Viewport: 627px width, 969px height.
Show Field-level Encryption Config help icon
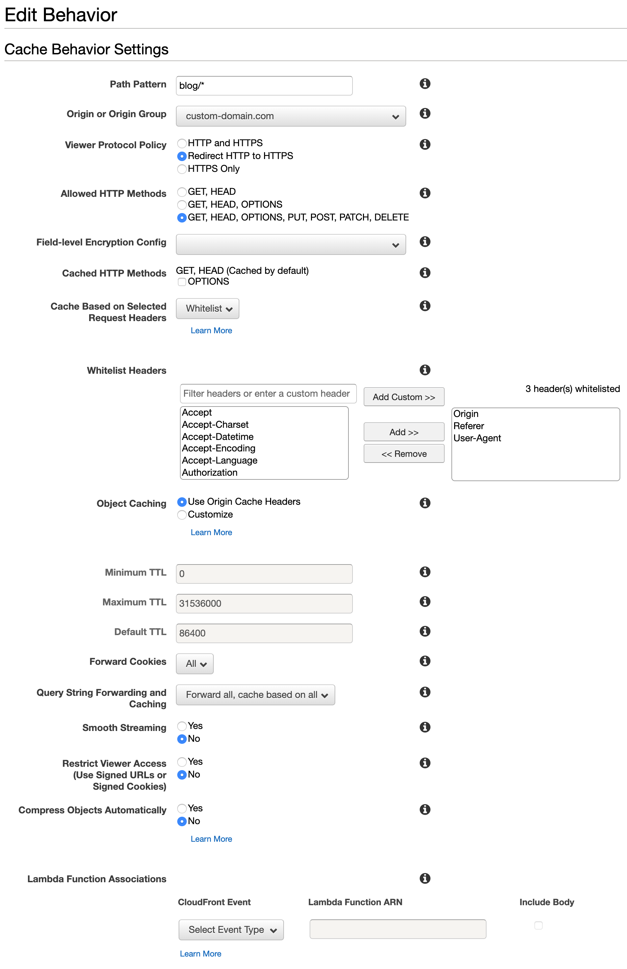(x=425, y=241)
